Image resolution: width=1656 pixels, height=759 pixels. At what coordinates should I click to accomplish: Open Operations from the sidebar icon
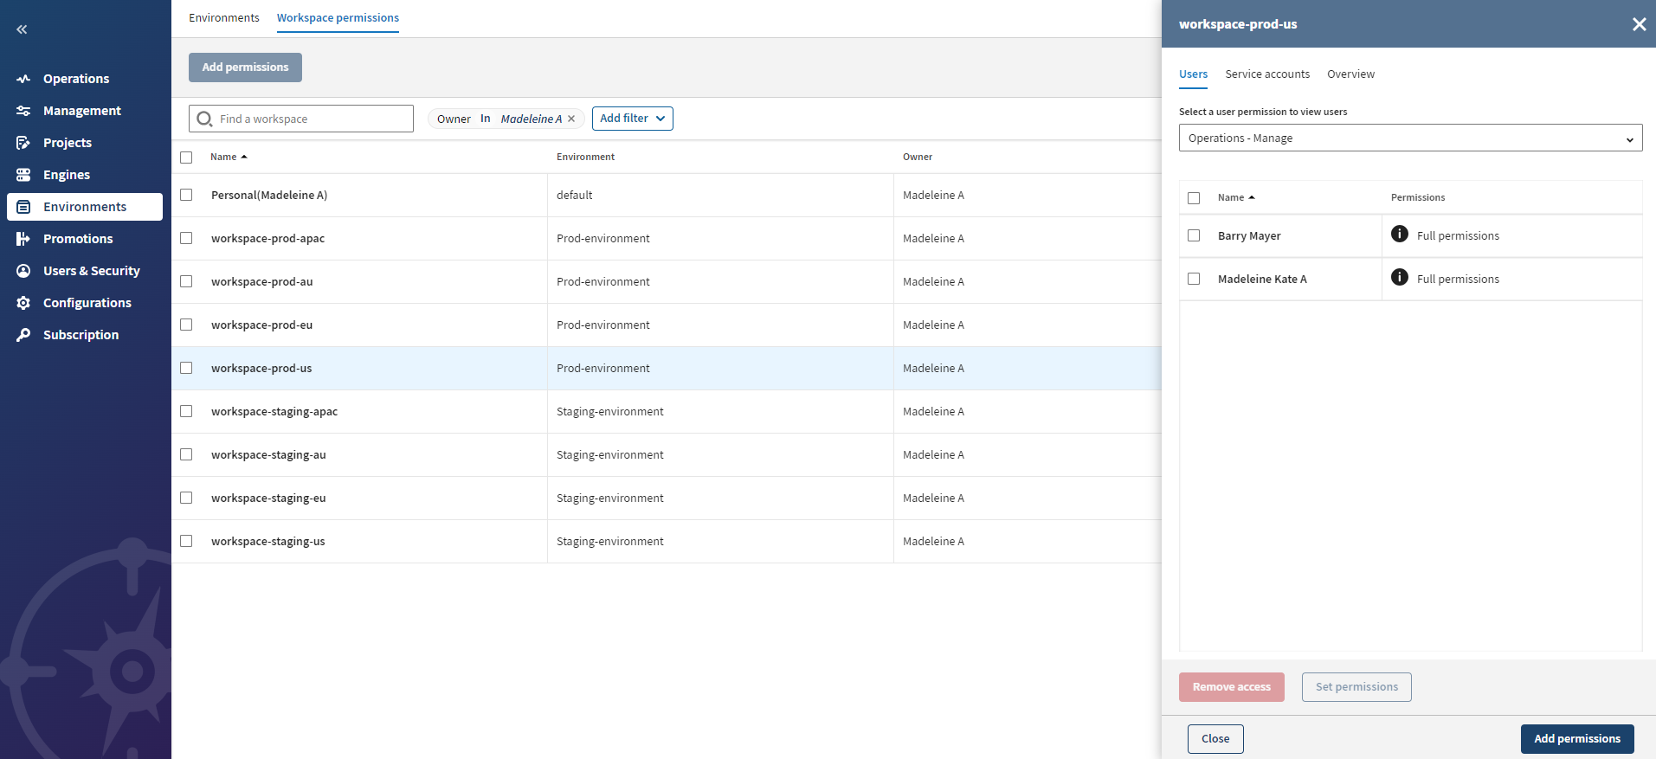[x=23, y=79]
